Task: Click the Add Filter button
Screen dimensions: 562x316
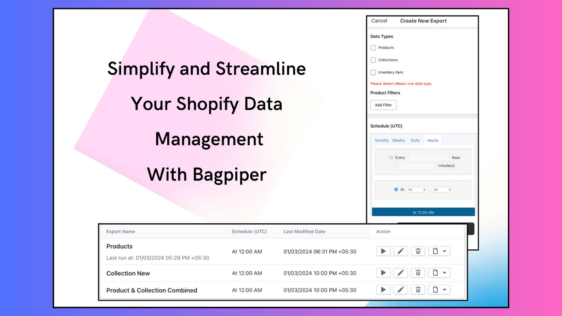Action: (383, 105)
